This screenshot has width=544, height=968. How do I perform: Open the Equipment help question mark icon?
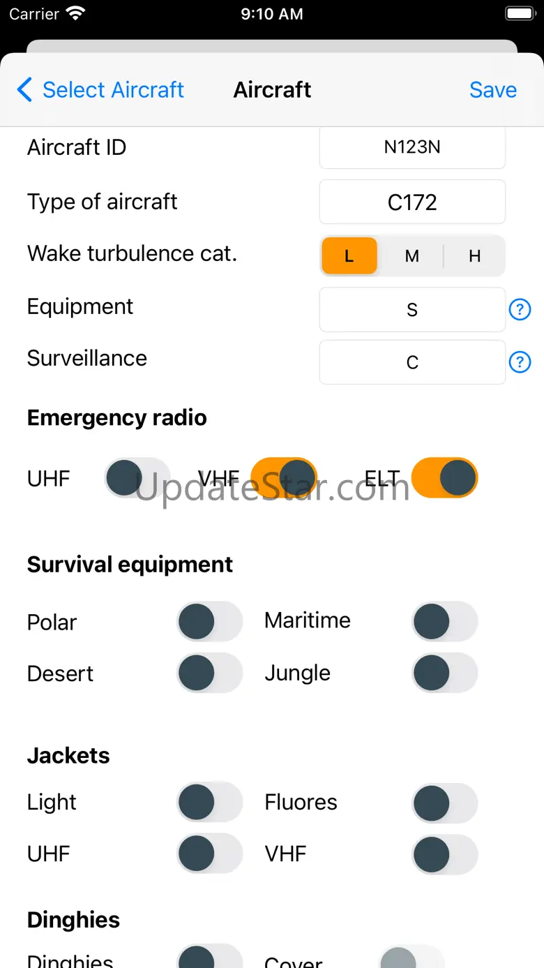(x=520, y=309)
